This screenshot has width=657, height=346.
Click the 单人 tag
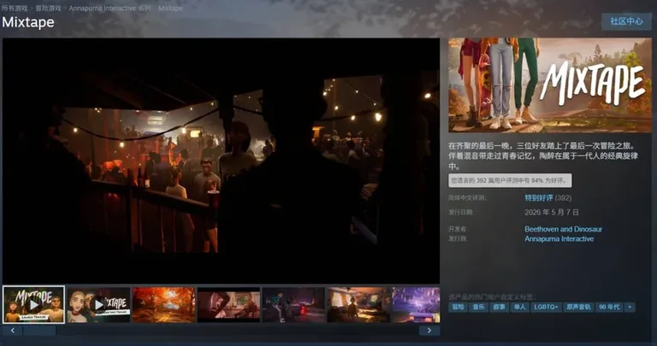pos(519,307)
